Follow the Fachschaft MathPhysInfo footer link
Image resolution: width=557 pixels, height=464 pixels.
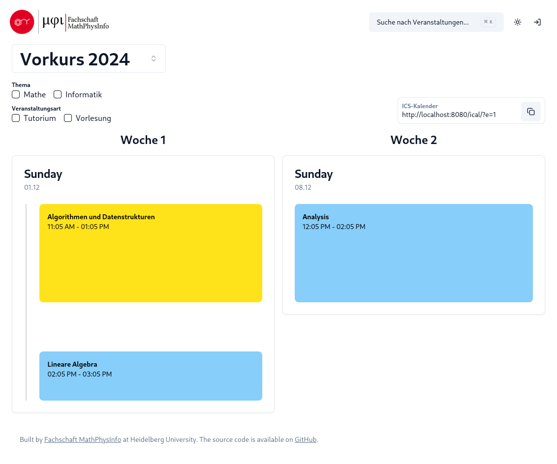click(82, 439)
